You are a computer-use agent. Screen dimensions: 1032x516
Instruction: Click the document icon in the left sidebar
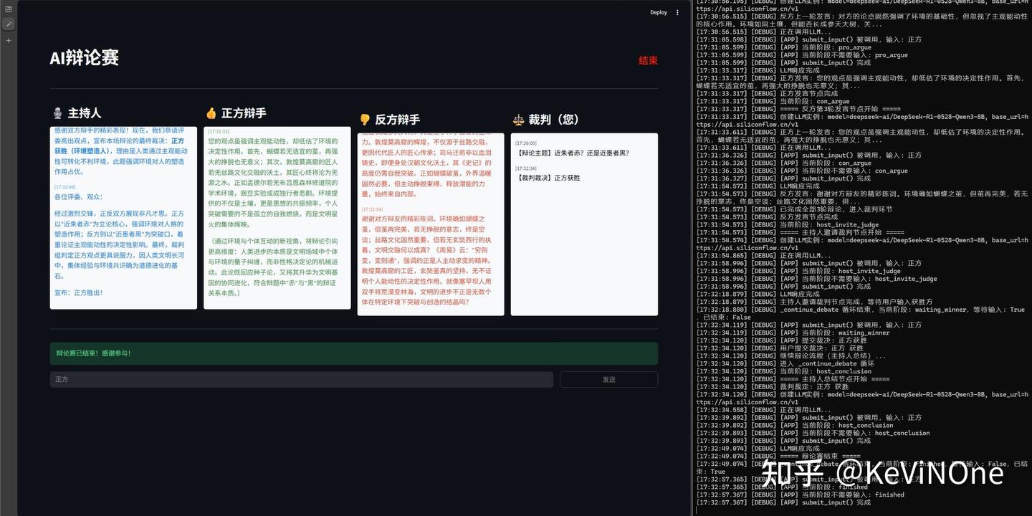(x=8, y=9)
